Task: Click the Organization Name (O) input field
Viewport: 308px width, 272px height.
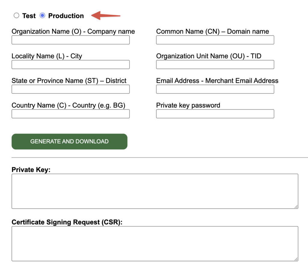Action: 70,40
